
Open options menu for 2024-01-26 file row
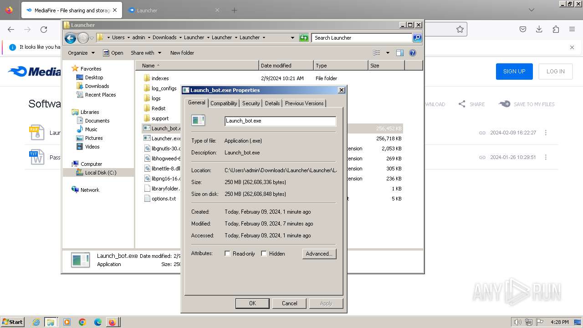(x=546, y=157)
